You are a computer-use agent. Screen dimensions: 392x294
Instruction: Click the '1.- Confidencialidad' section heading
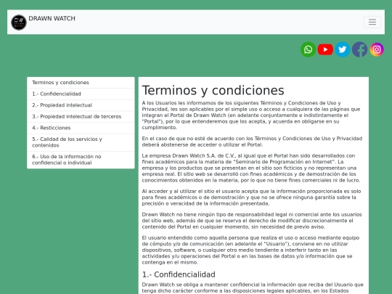179,274
